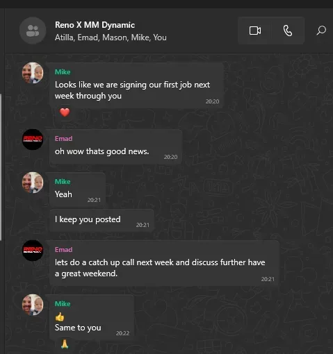Viewport: 333px width, 354px height.
Task: Open search in the chat
Action: coord(321,31)
